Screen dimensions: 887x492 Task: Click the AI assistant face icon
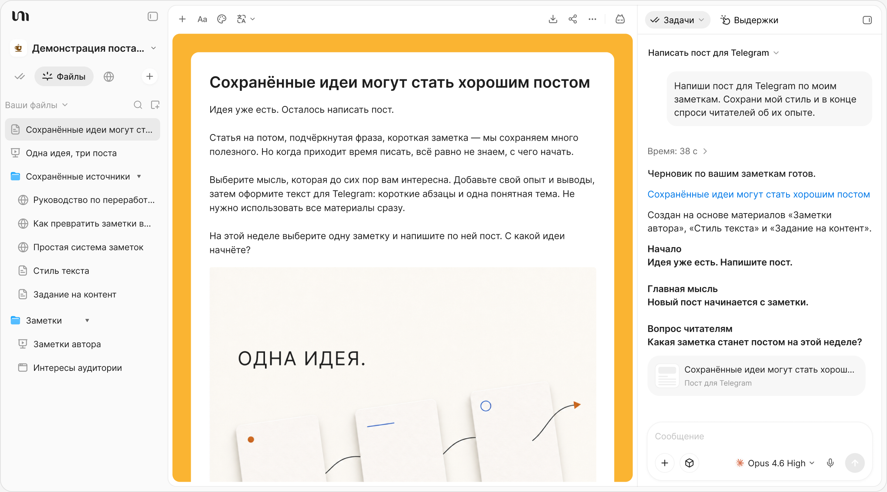[620, 19]
